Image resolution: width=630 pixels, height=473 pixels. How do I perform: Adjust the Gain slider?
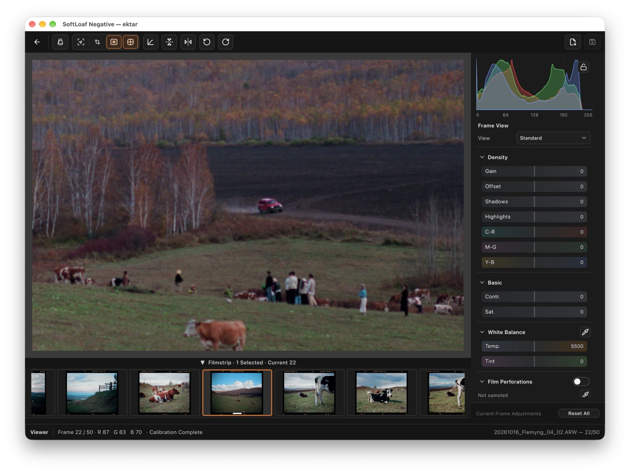tap(534, 171)
